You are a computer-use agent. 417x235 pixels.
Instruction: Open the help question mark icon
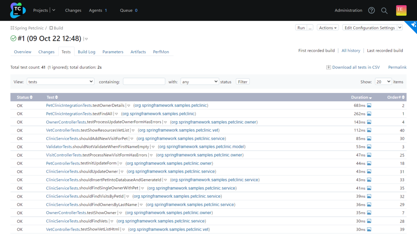[371, 10]
